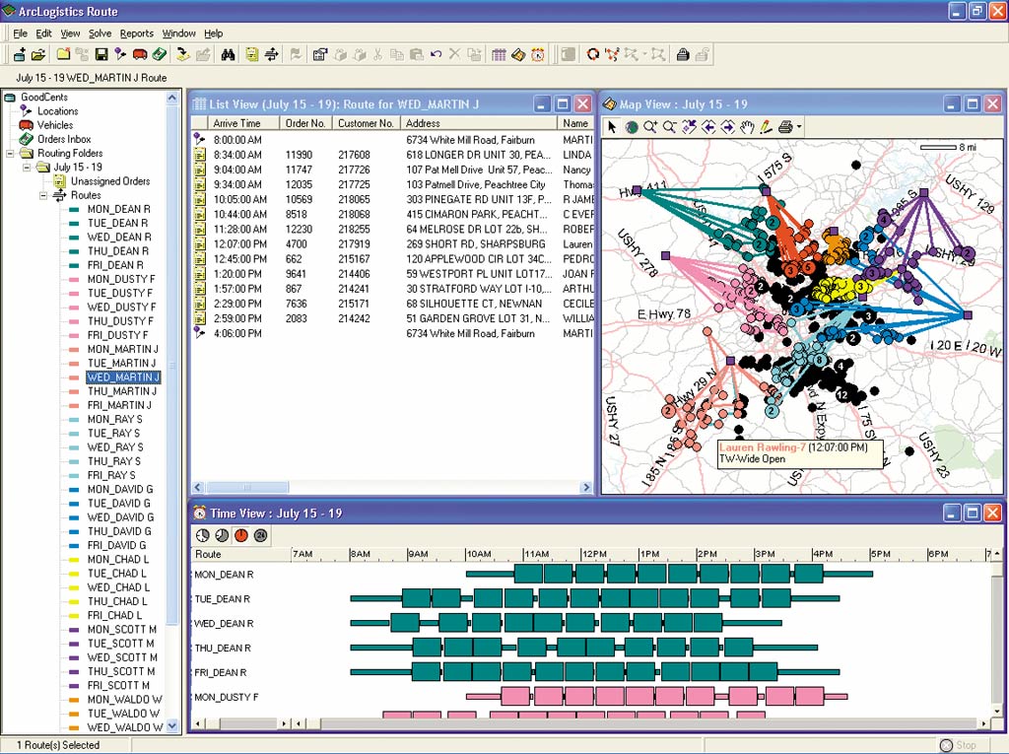Select the TUE_DAVID G route
This screenshot has height=754, width=1009.
click(x=119, y=504)
